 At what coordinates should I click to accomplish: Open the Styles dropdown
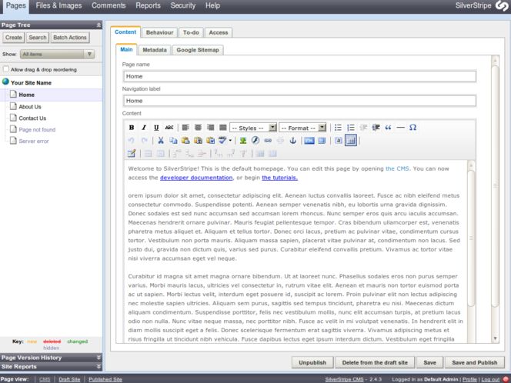pyautogui.click(x=253, y=128)
